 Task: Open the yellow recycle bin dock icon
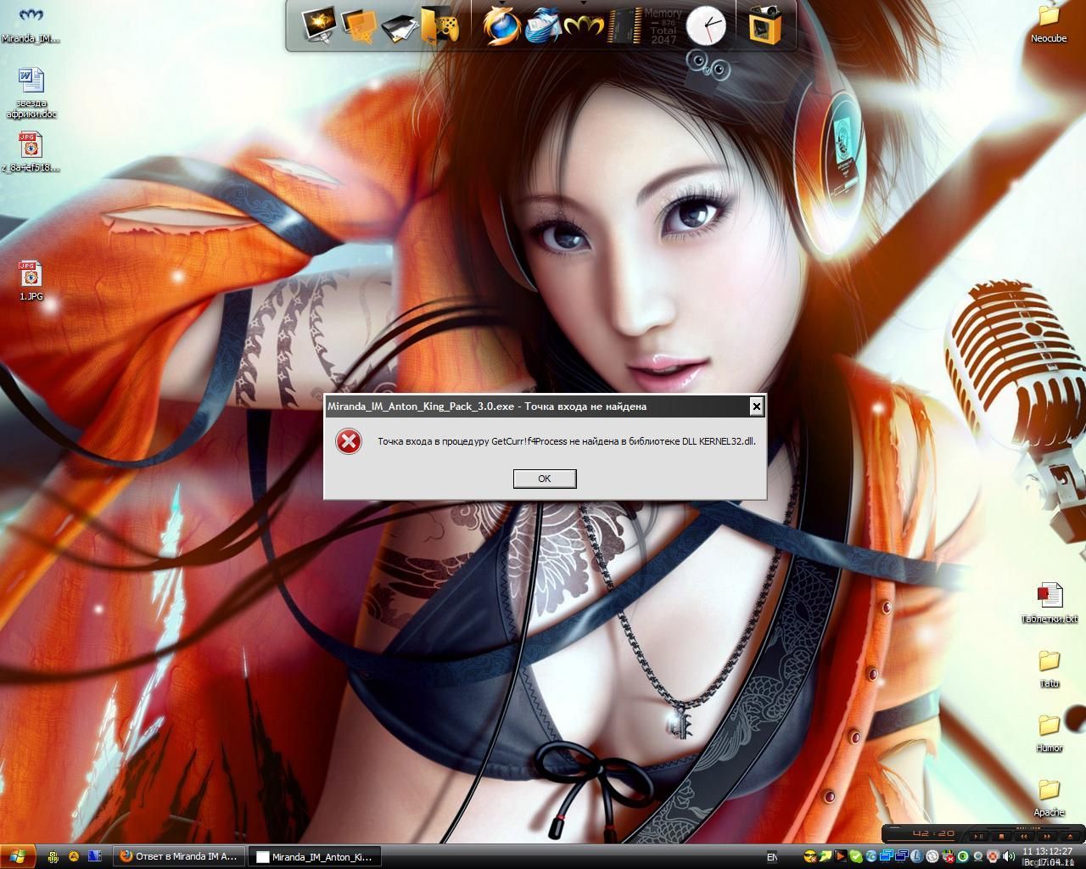click(765, 25)
